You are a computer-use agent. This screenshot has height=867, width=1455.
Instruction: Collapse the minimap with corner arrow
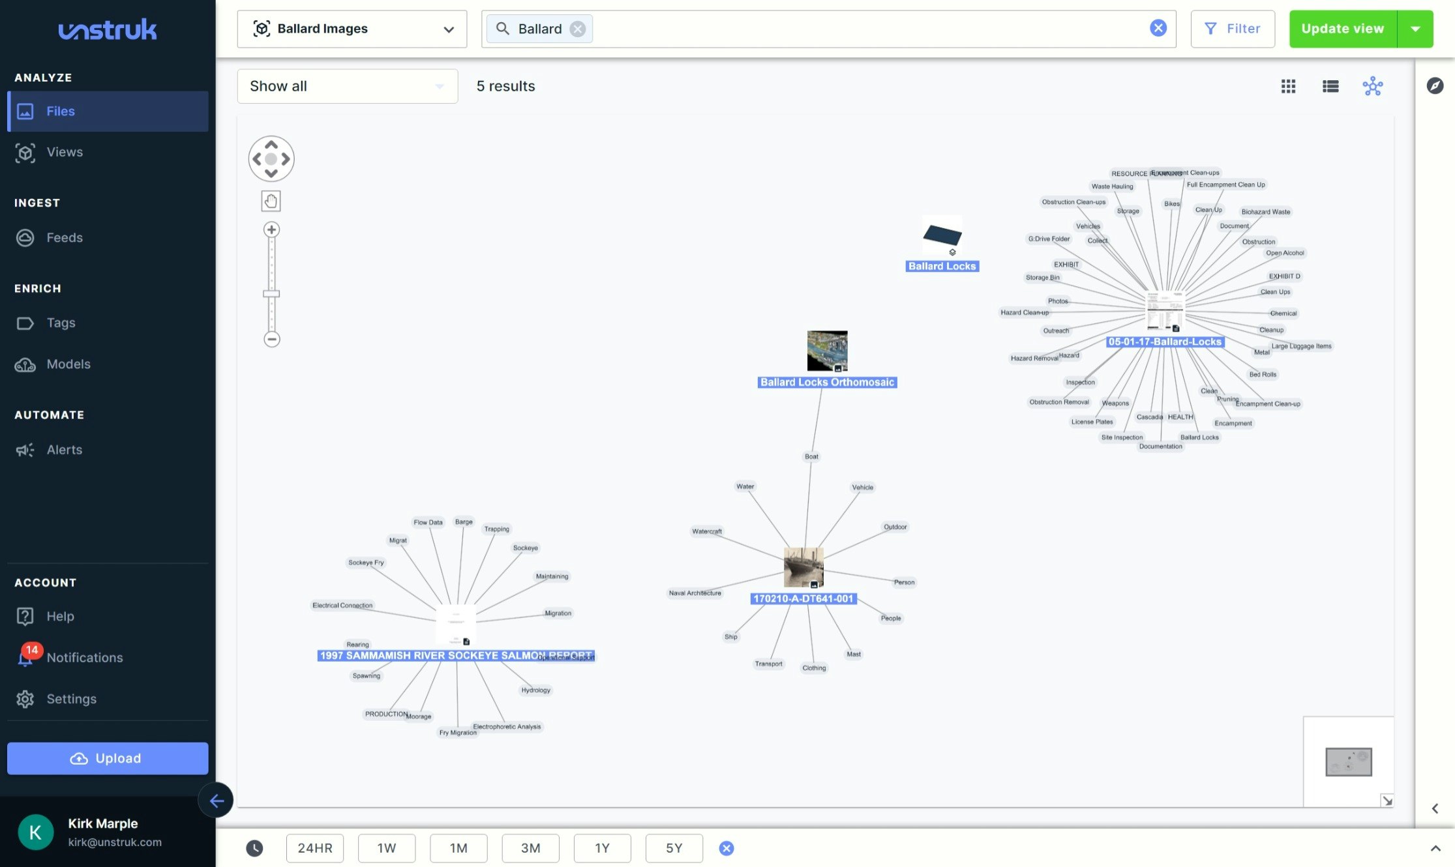tap(1387, 801)
